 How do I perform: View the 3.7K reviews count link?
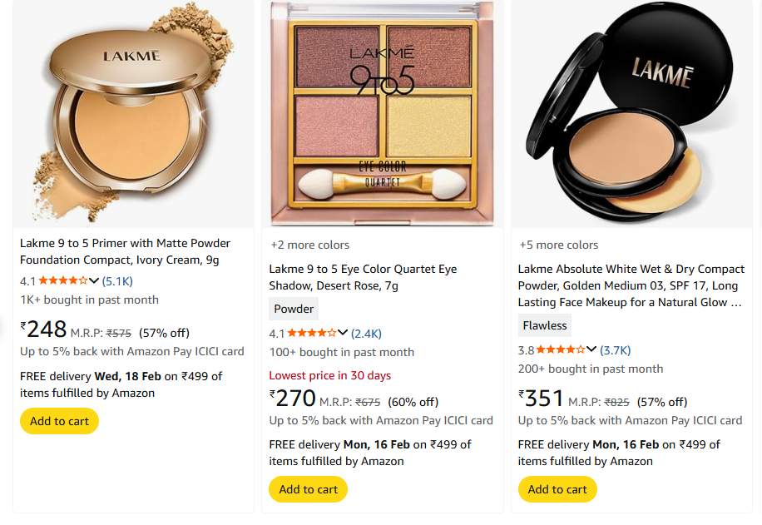(616, 350)
